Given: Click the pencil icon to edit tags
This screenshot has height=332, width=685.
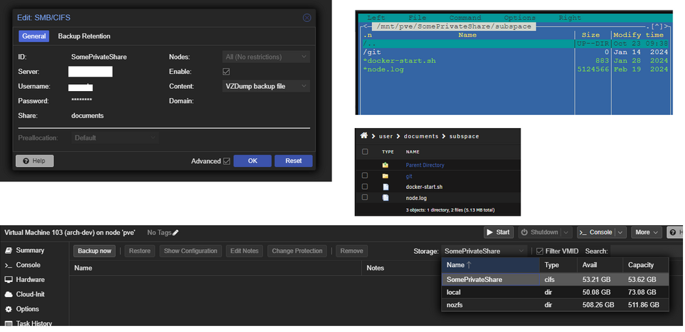Looking at the screenshot, I should 175,233.
